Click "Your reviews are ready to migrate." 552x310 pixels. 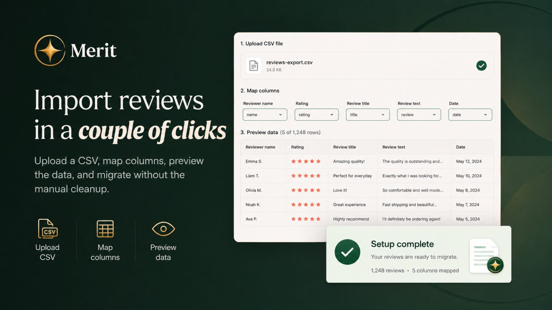tap(414, 257)
